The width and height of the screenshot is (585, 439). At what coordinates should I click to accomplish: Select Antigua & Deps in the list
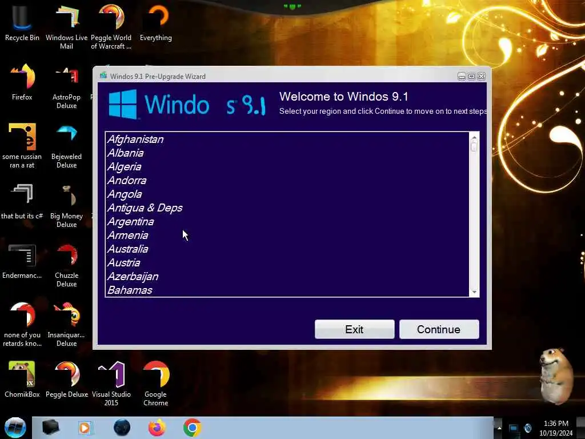pos(287,208)
